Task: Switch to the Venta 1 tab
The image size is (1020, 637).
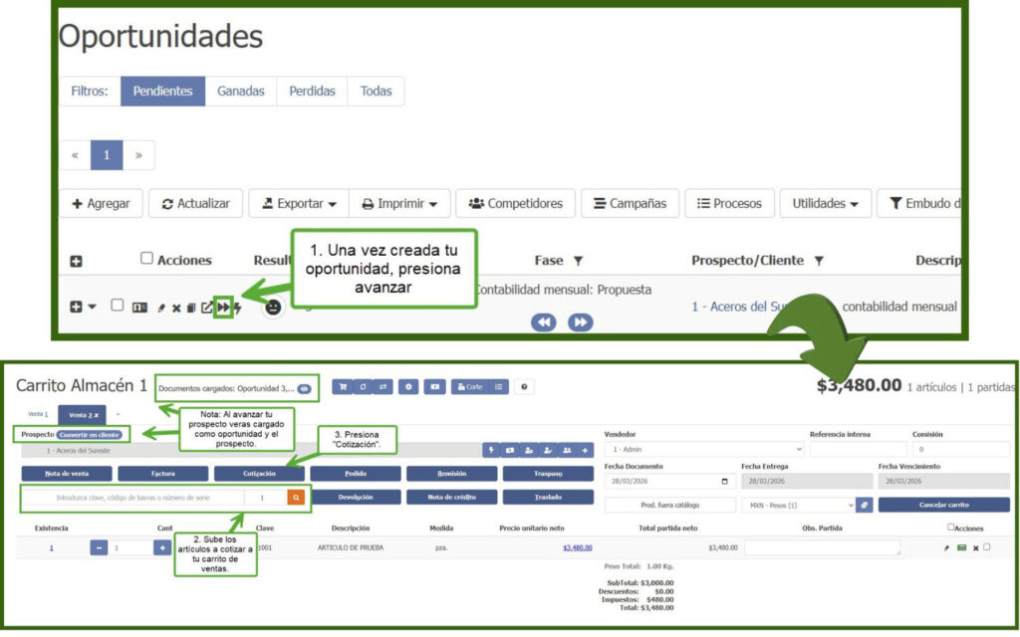Action: [38, 414]
